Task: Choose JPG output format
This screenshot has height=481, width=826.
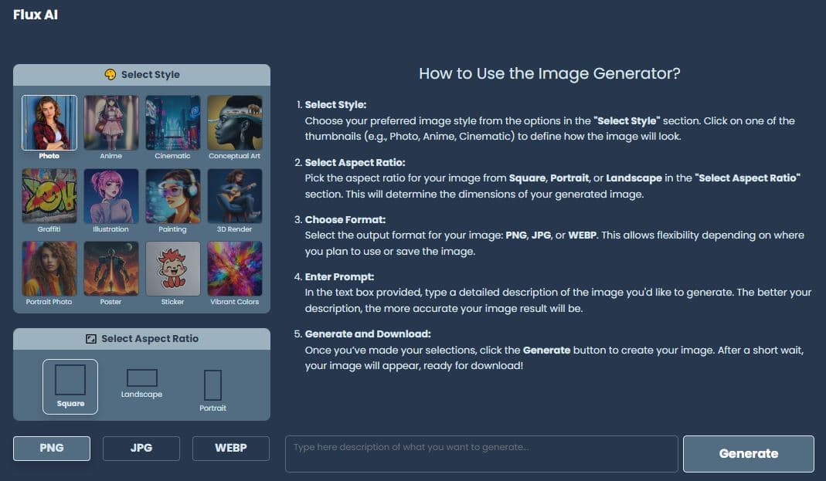Action: (x=141, y=449)
